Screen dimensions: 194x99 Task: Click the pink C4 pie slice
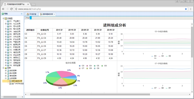pos(67,74)
